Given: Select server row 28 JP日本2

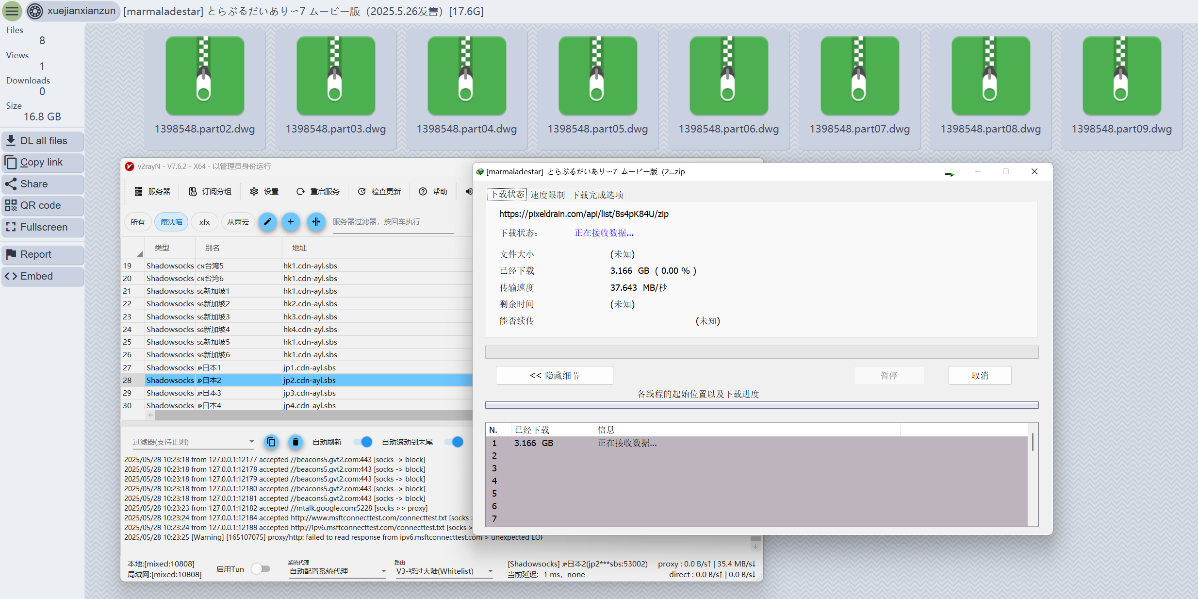Looking at the screenshot, I should click(x=297, y=380).
